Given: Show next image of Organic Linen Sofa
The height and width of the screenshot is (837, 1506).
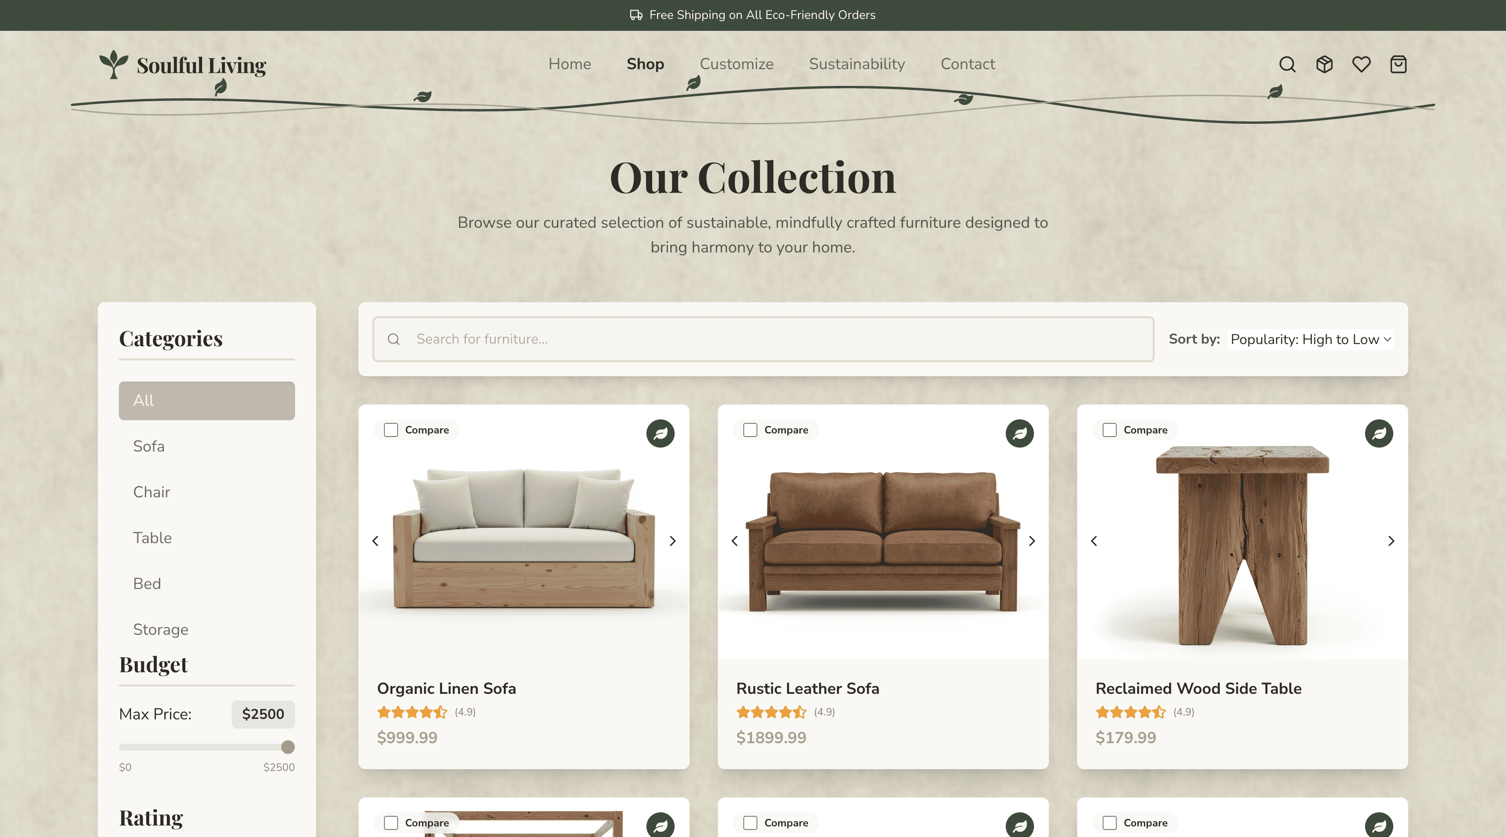Looking at the screenshot, I should [672, 541].
